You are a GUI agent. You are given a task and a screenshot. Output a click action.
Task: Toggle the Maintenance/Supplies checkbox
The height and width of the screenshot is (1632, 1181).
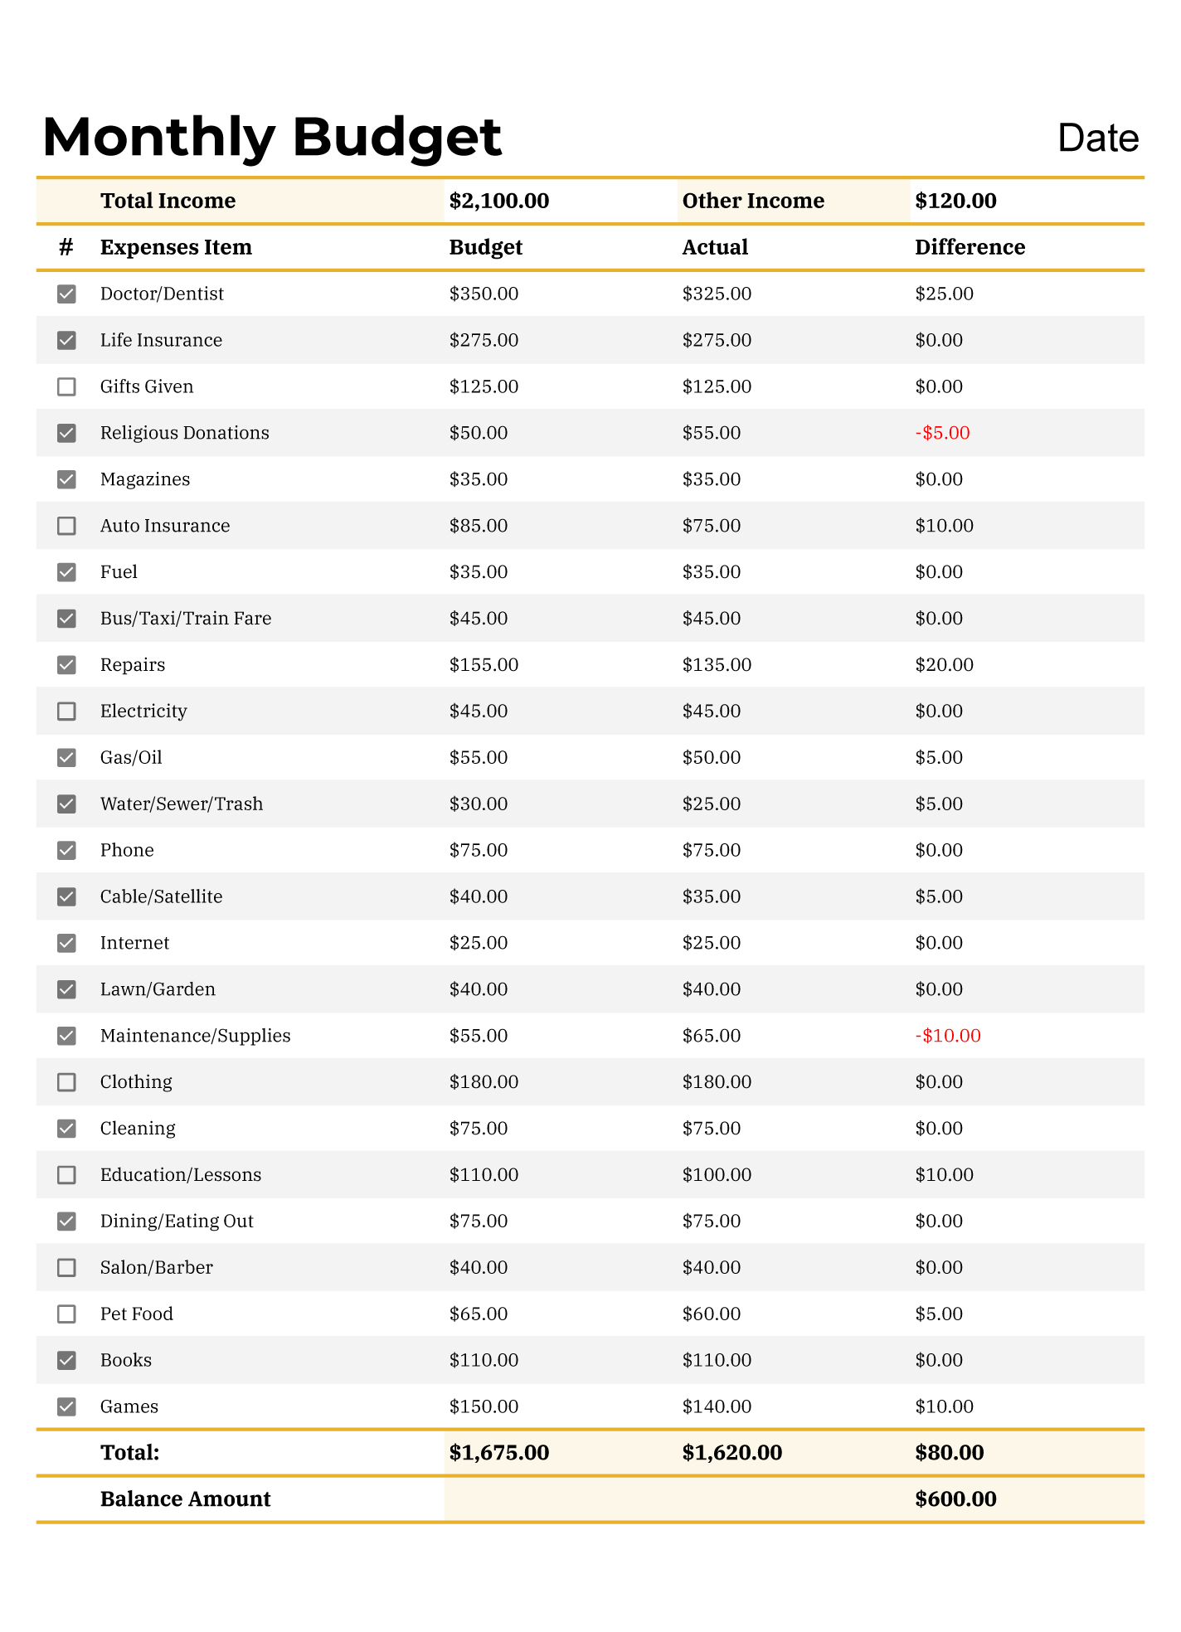(66, 1036)
